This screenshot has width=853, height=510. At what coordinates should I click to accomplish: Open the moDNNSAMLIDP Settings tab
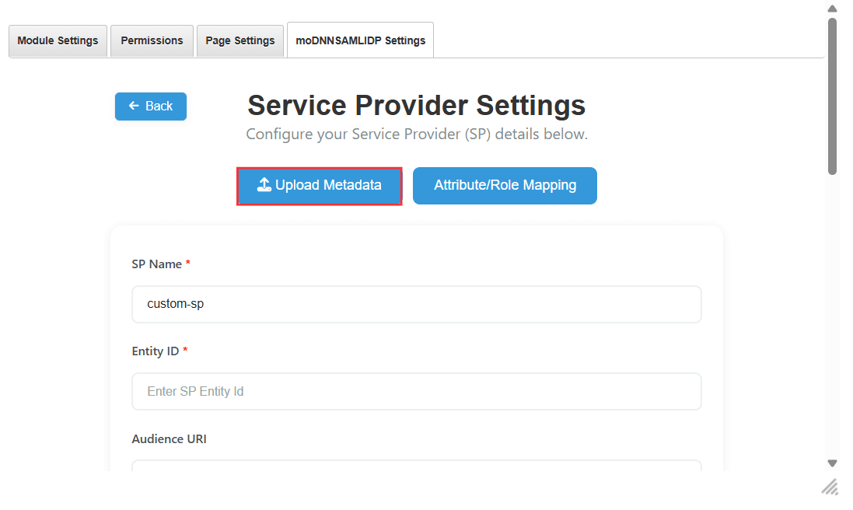(360, 40)
